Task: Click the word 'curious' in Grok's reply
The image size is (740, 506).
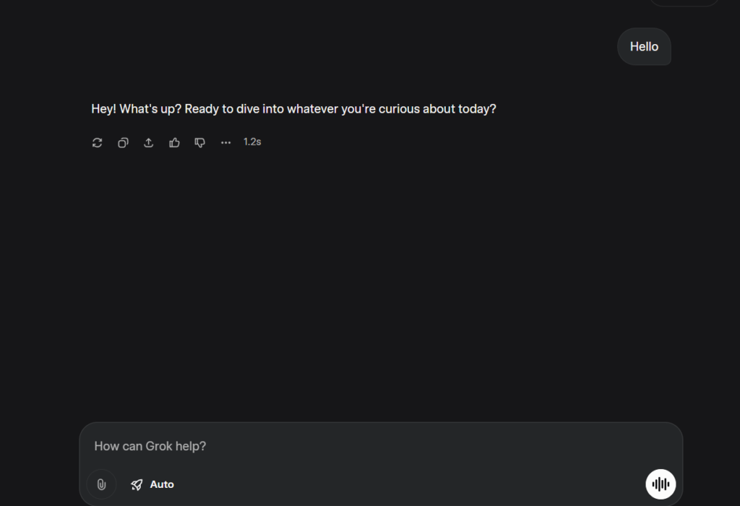Action: (399, 109)
